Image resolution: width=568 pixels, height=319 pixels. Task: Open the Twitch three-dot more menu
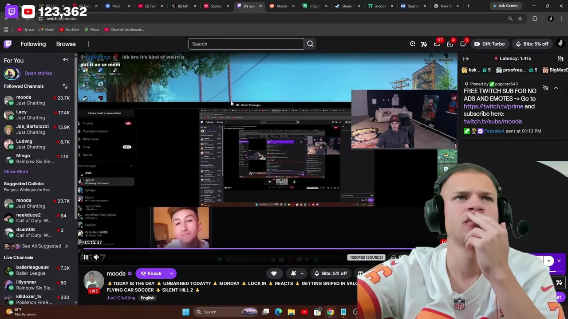(89, 44)
